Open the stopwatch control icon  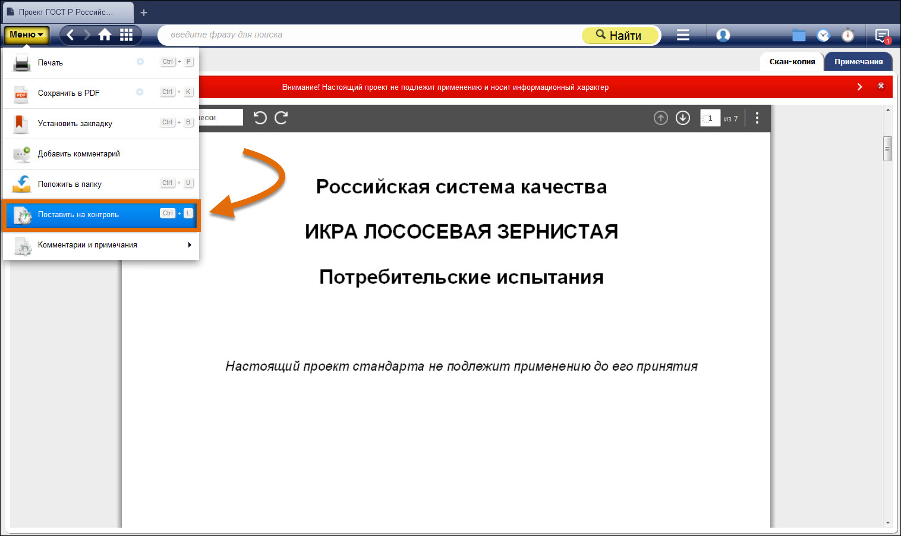click(x=848, y=35)
